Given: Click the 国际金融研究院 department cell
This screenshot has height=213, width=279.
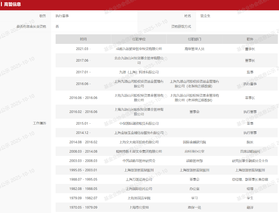Looking at the screenshot, I should click(194, 142).
